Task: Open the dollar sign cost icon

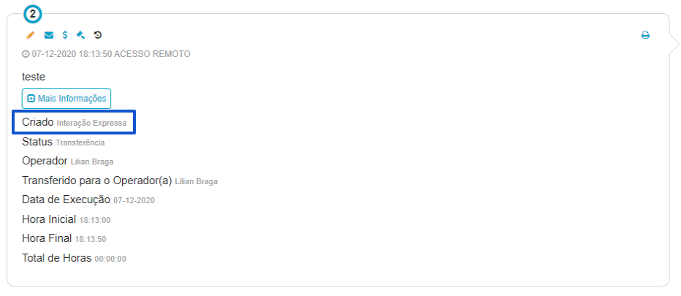Action: [x=65, y=35]
